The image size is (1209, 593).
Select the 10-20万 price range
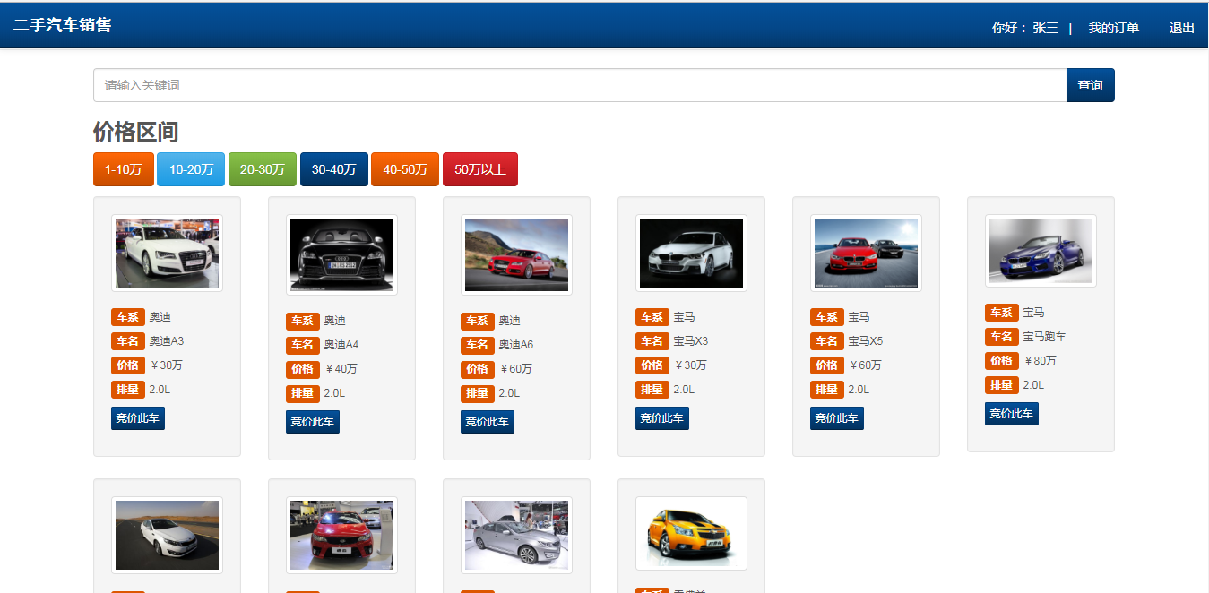pos(191,169)
